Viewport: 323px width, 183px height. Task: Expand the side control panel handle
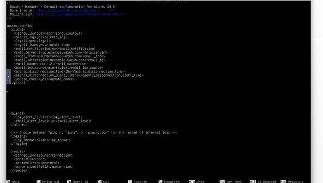tap(8, 77)
